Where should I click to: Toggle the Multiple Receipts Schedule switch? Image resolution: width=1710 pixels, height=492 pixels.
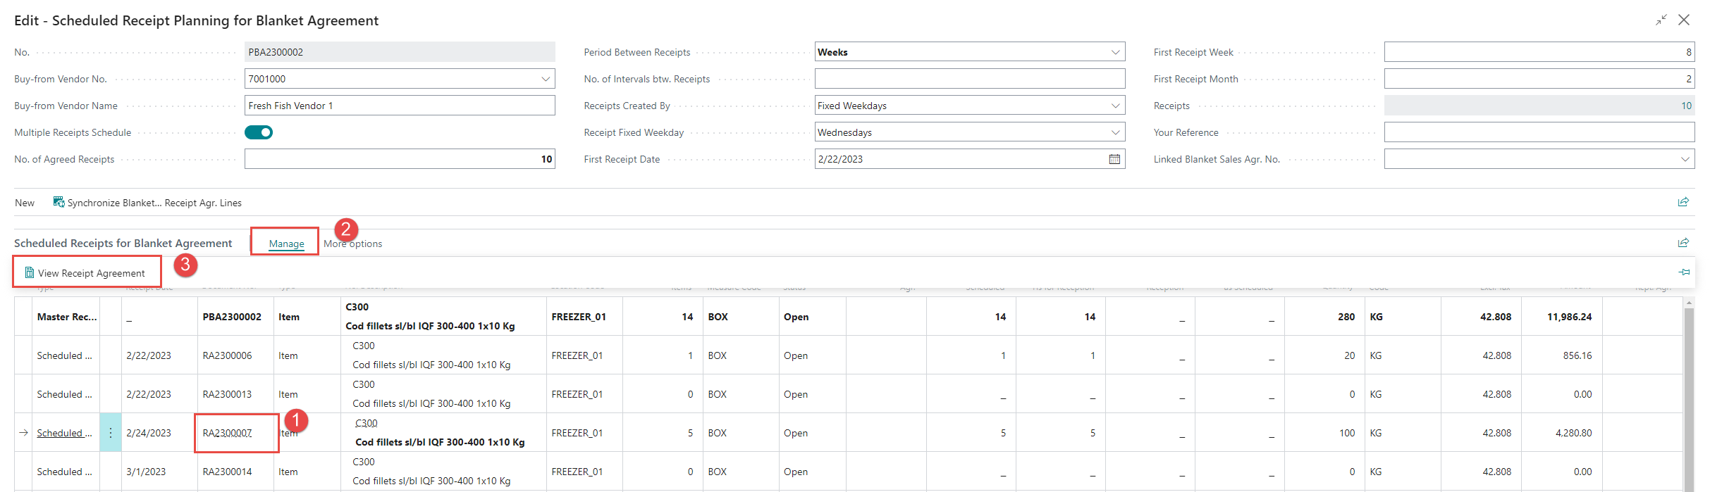(259, 132)
